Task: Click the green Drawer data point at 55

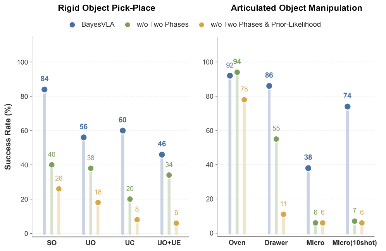Action: (276, 139)
